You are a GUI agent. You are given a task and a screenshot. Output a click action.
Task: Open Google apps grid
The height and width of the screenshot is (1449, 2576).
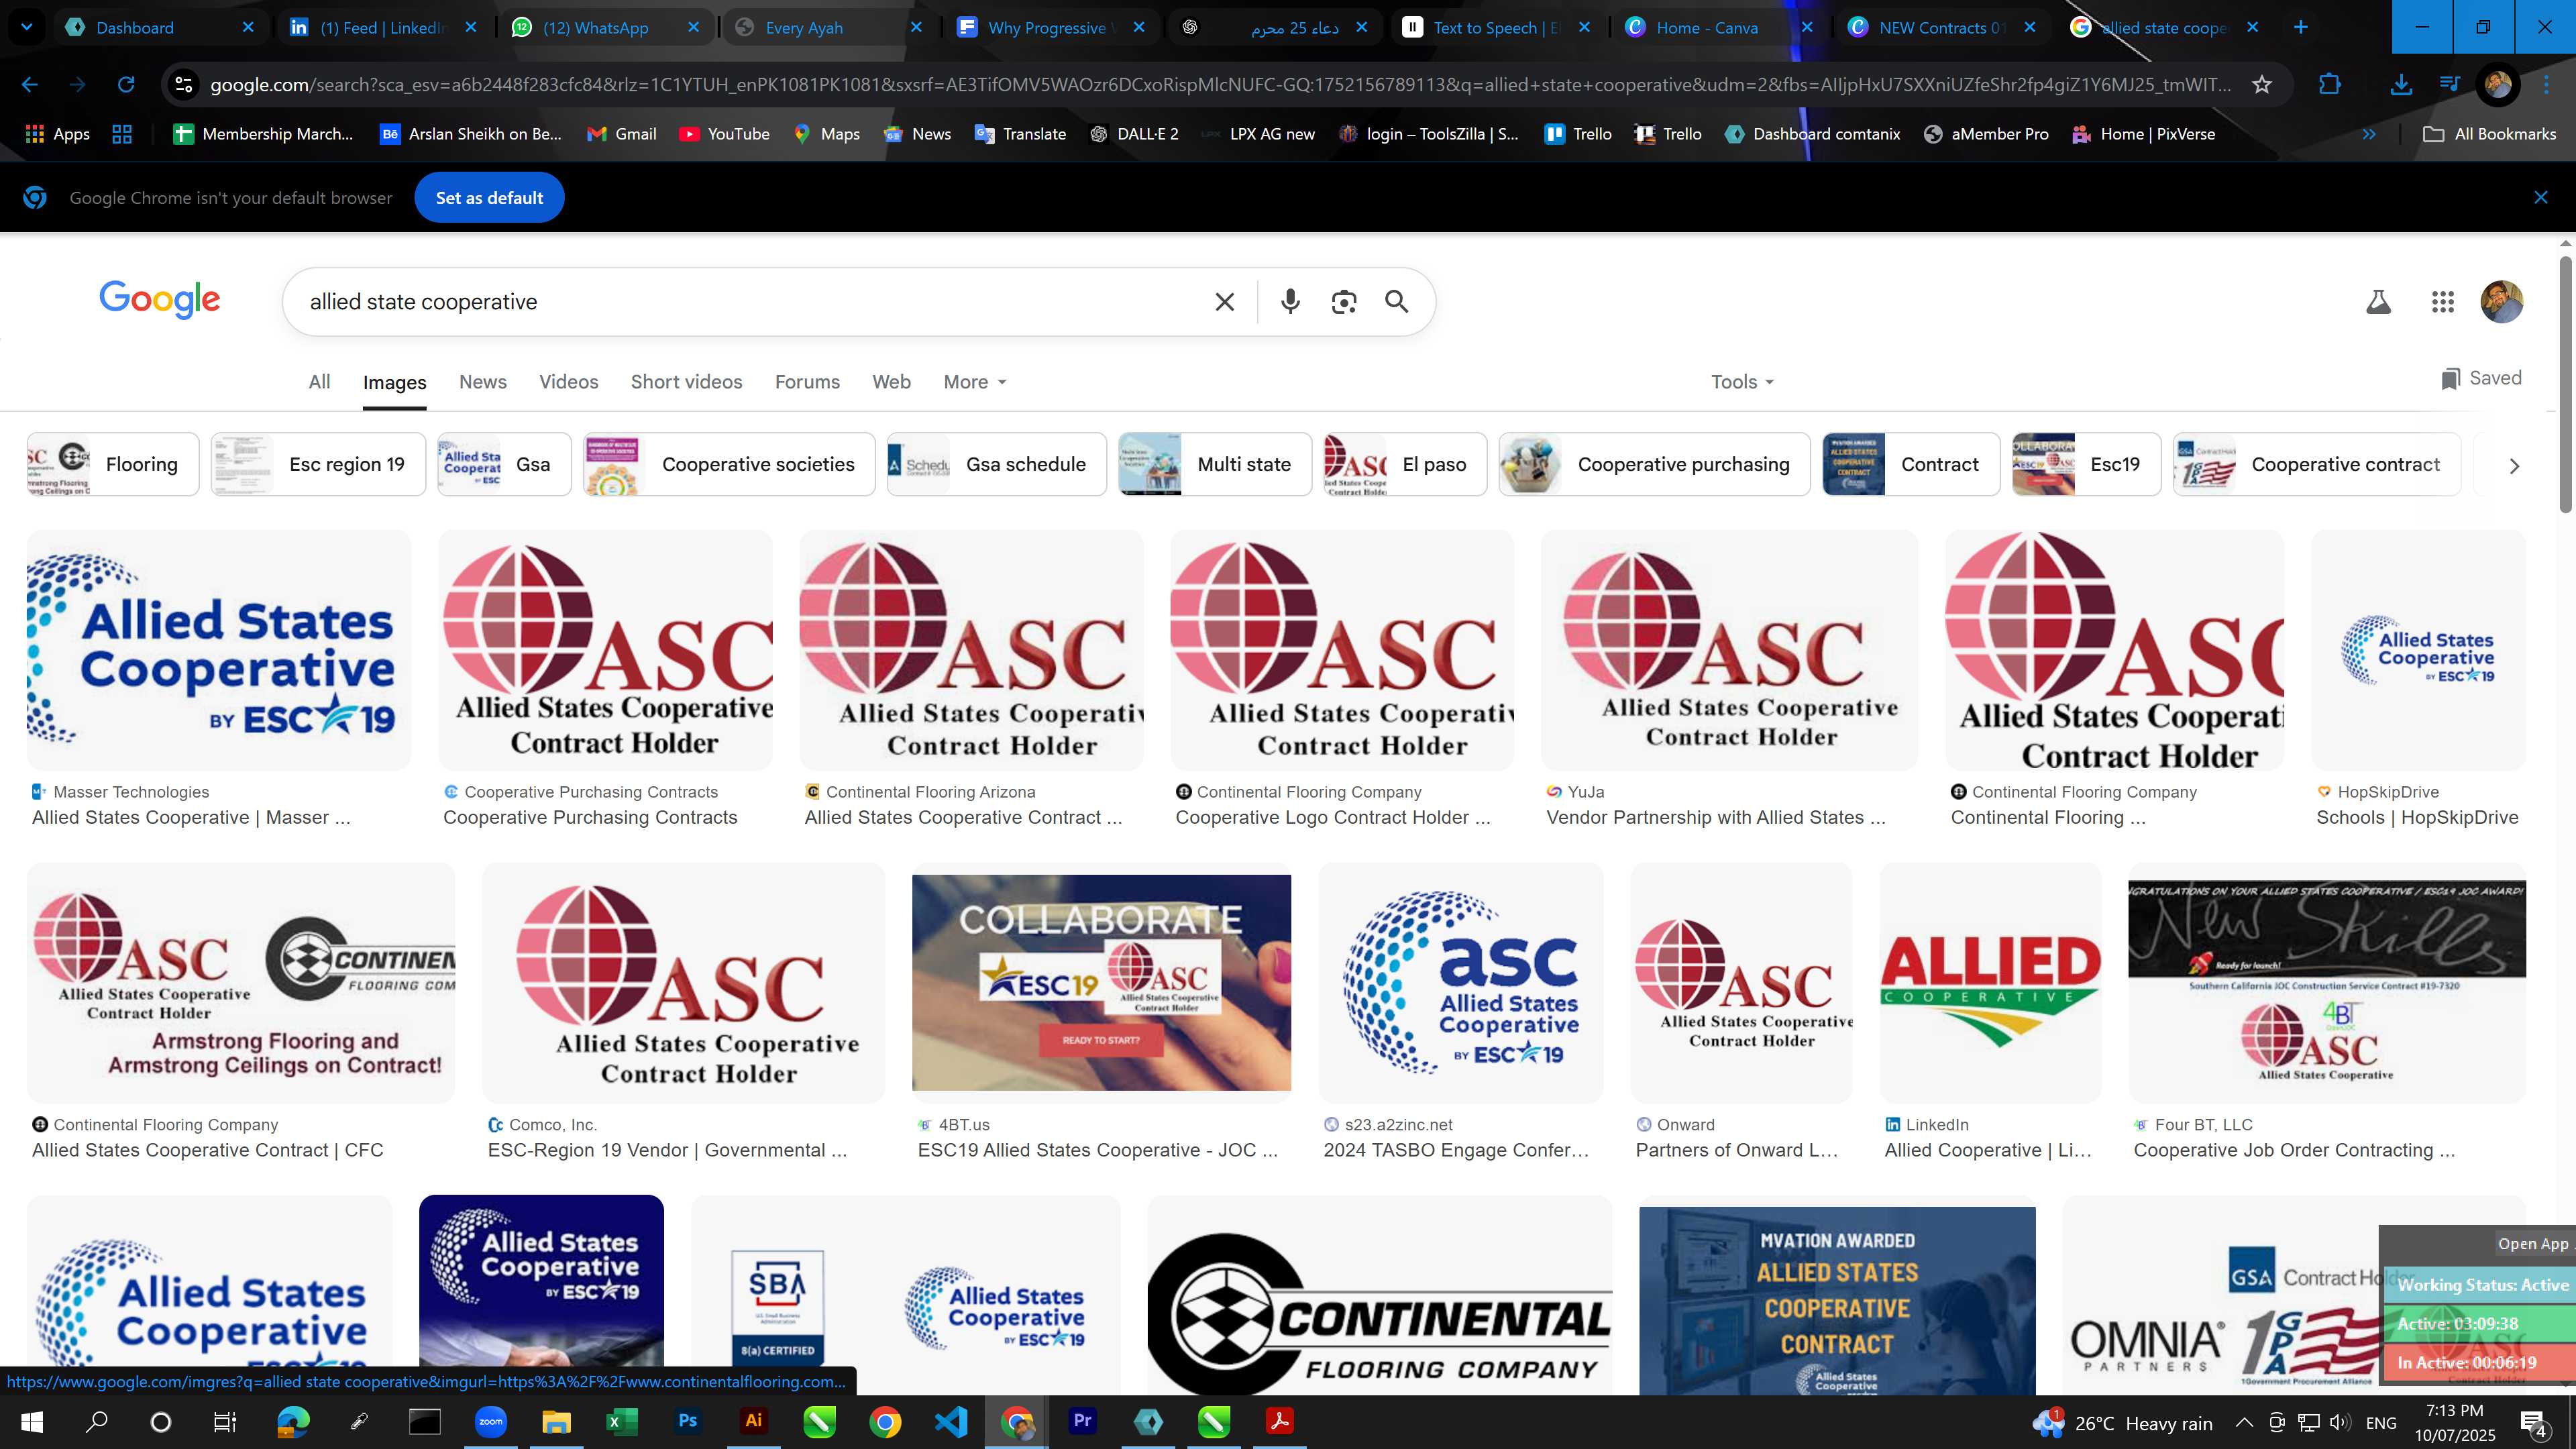pos(2442,302)
